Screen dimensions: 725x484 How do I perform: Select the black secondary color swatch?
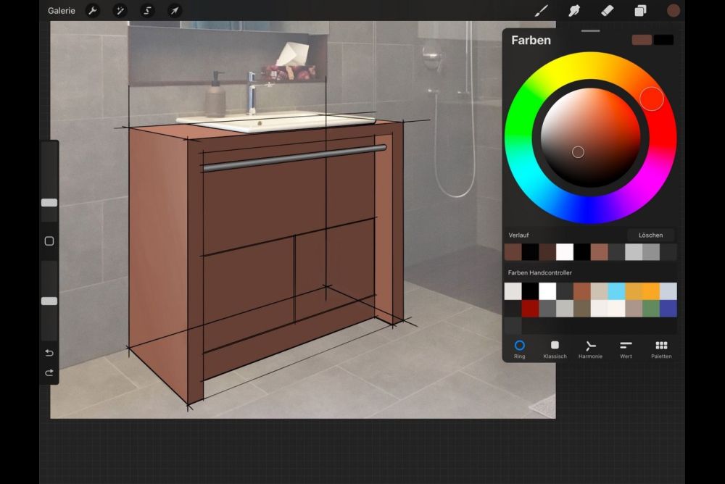[x=663, y=40]
